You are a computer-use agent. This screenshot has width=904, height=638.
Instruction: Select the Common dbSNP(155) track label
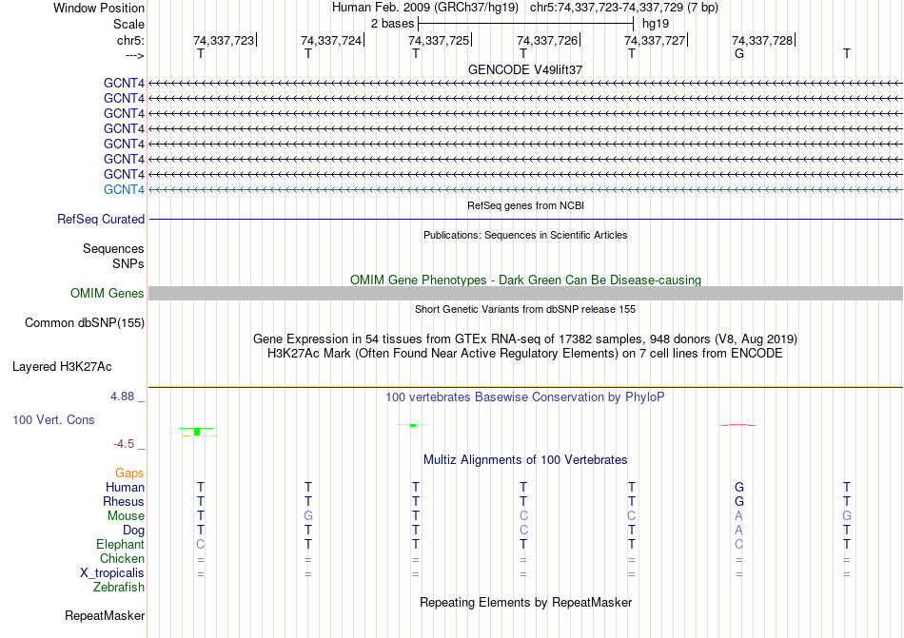click(x=85, y=323)
